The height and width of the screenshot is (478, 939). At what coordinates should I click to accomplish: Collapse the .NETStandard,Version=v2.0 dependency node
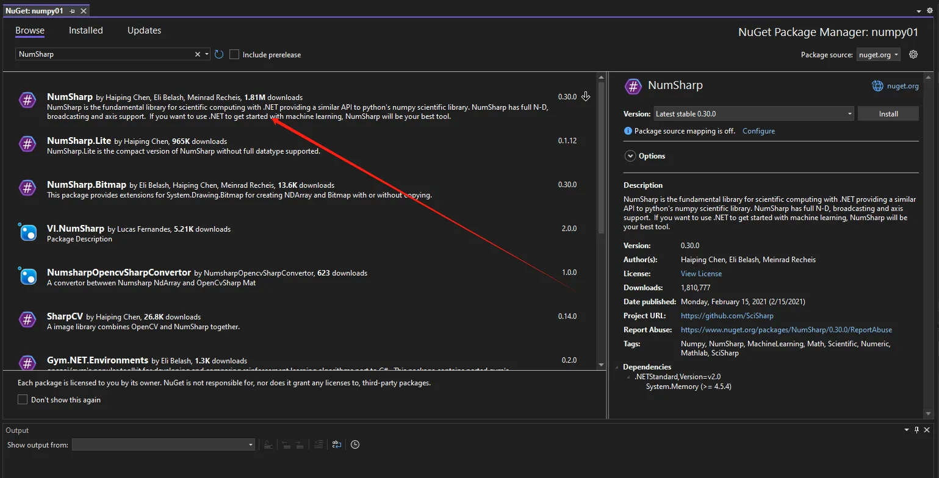[x=629, y=377]
